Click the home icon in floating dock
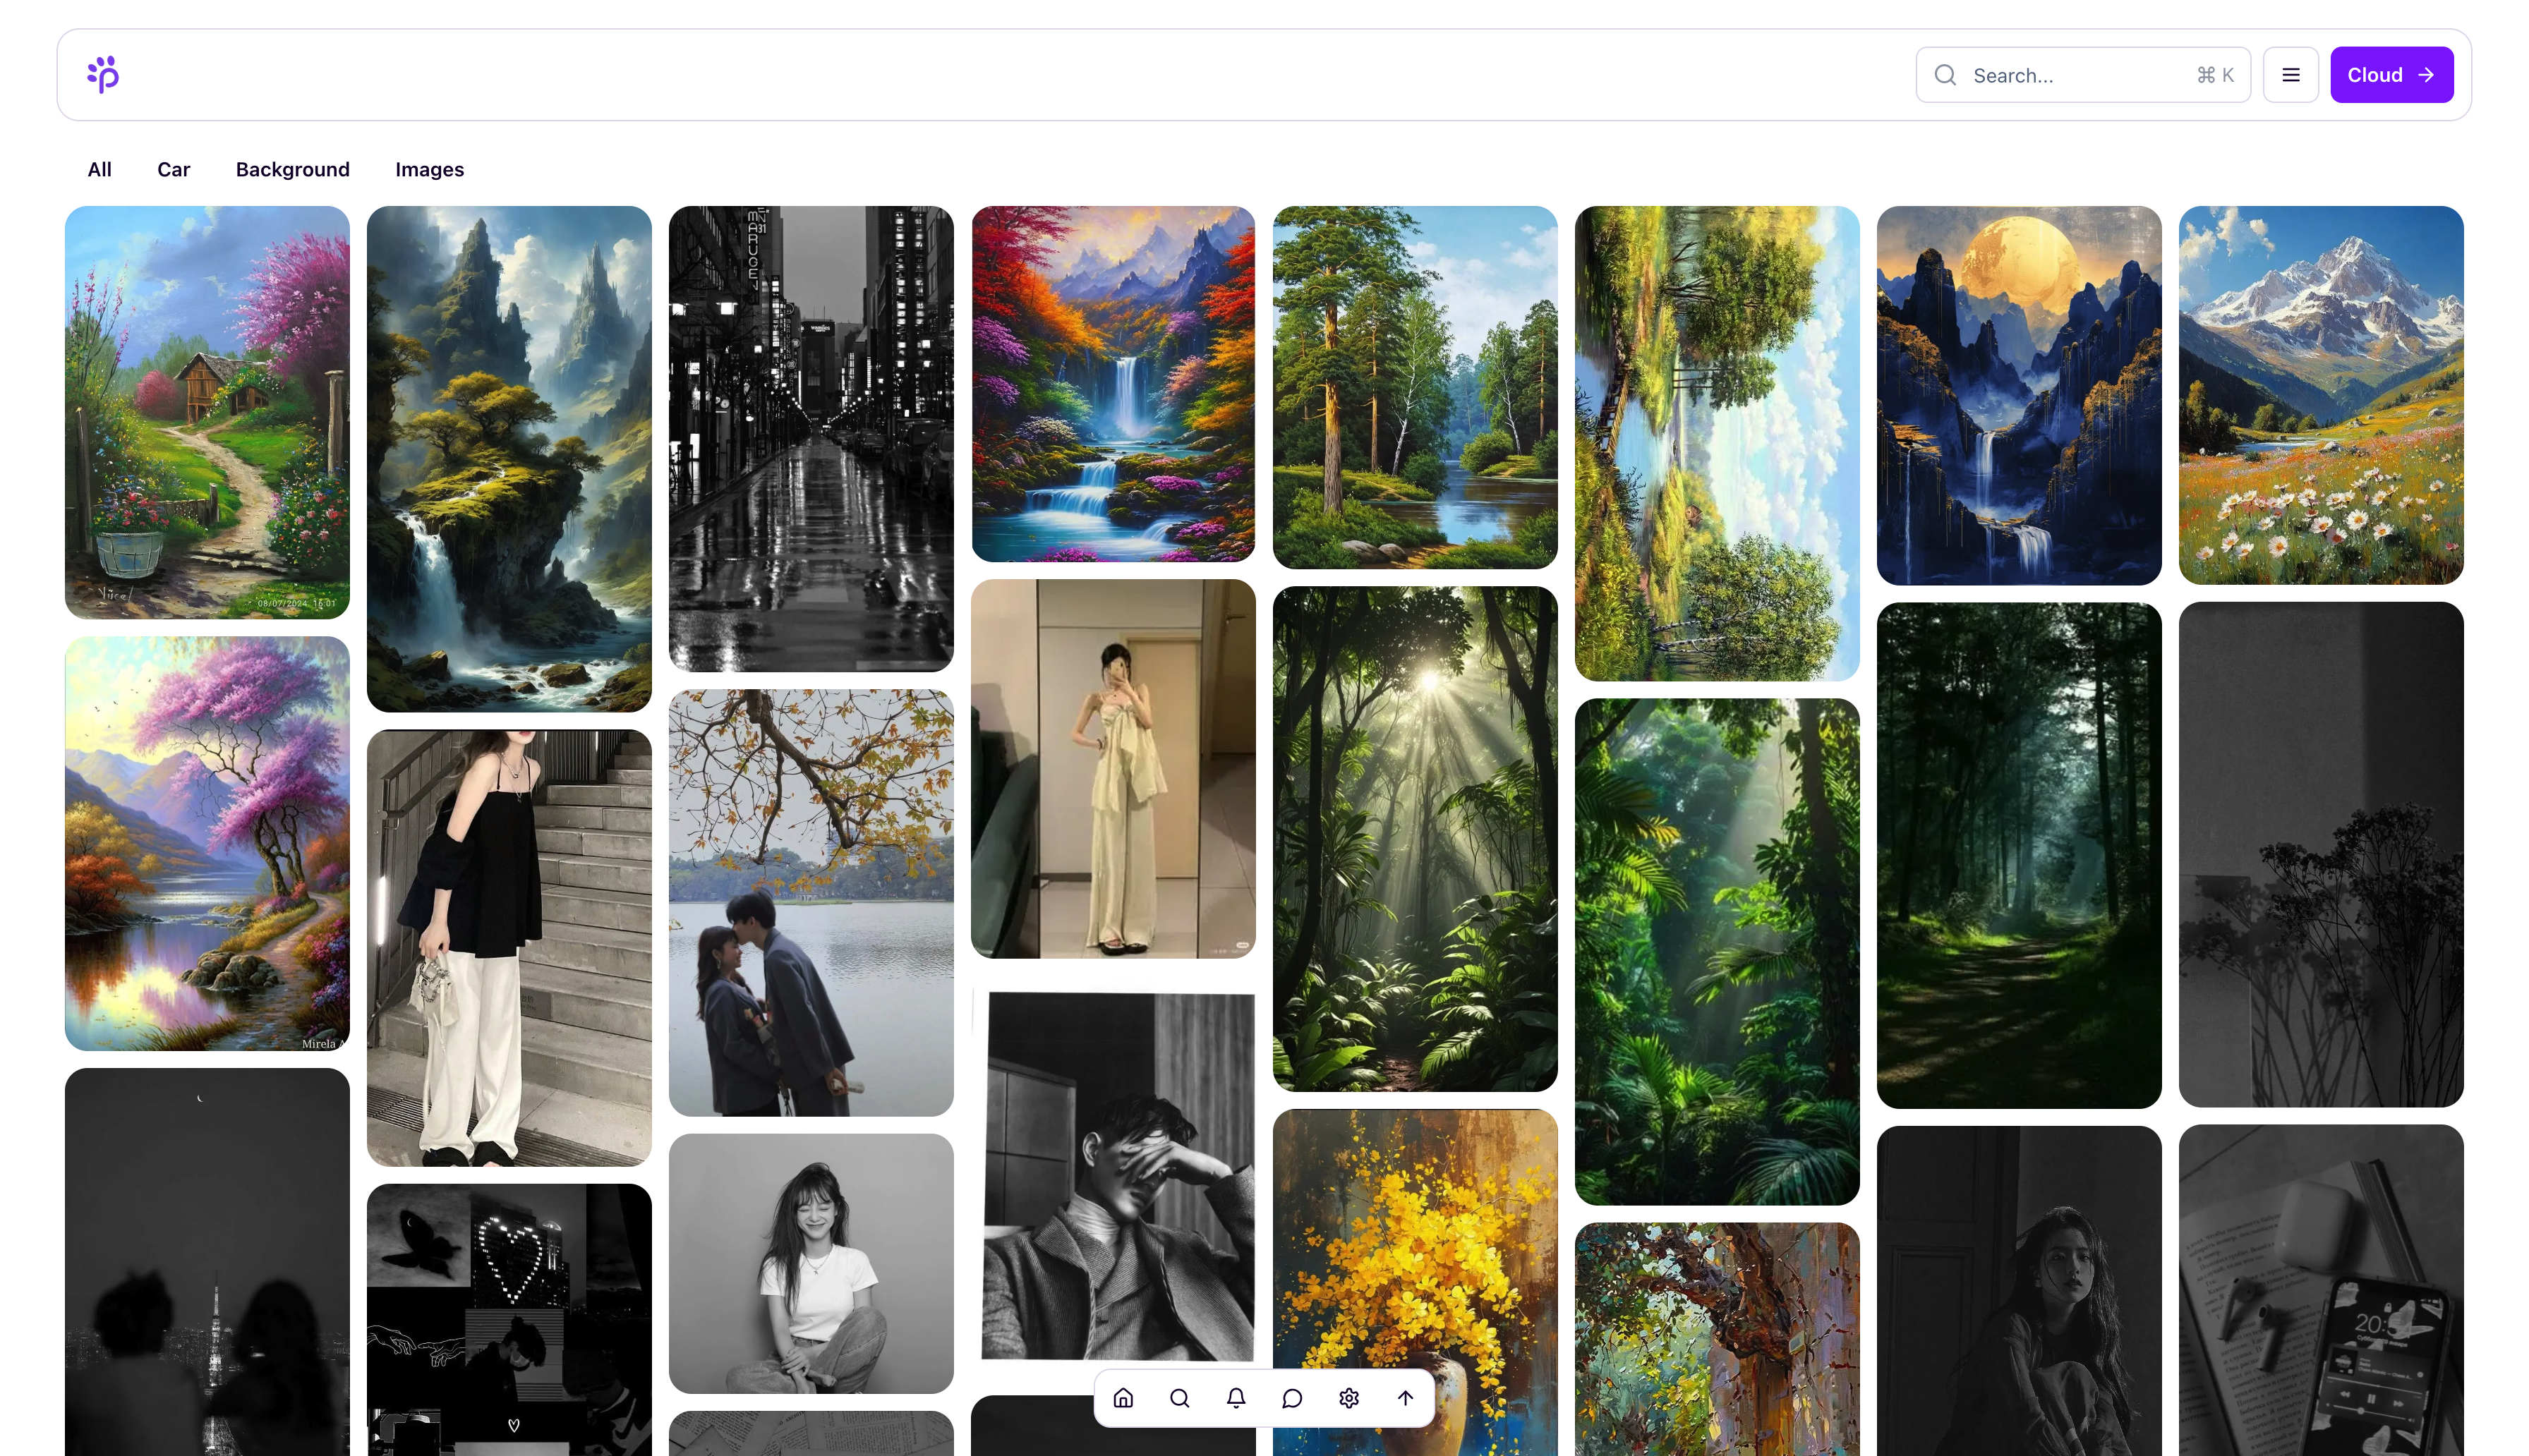2529x1456 pixels. coord(1123,1398)
